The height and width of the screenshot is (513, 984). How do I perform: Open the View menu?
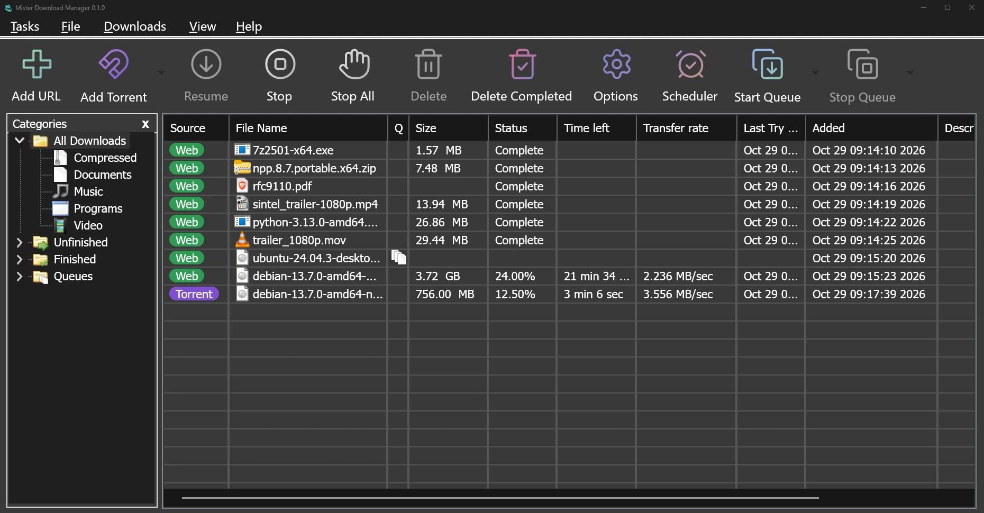tap(203, 26)
